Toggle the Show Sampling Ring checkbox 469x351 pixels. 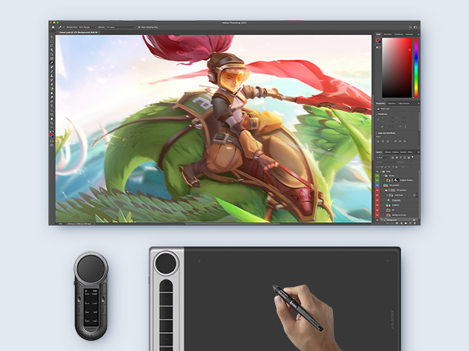(141, 27)
